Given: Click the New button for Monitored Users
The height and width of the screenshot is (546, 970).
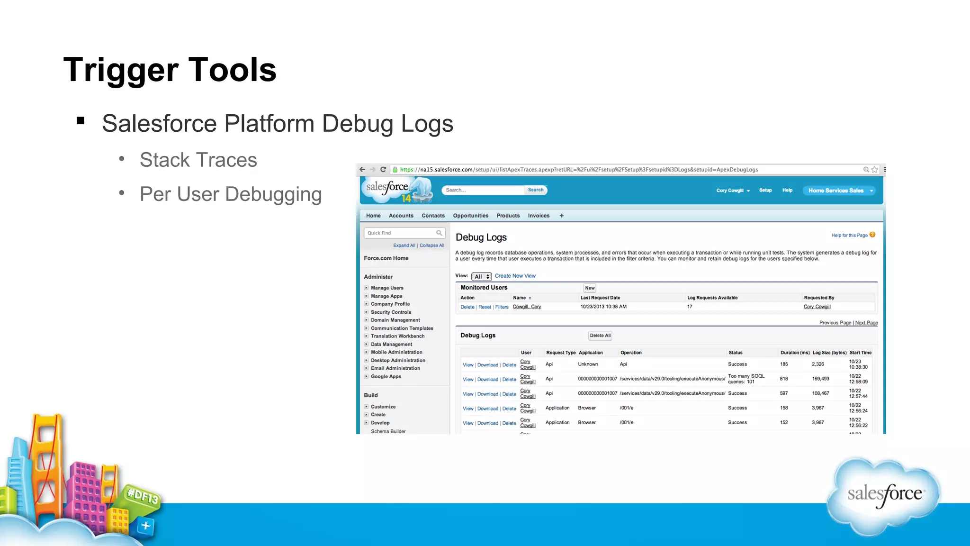Looking at the screenshot, I should [590, 288].
